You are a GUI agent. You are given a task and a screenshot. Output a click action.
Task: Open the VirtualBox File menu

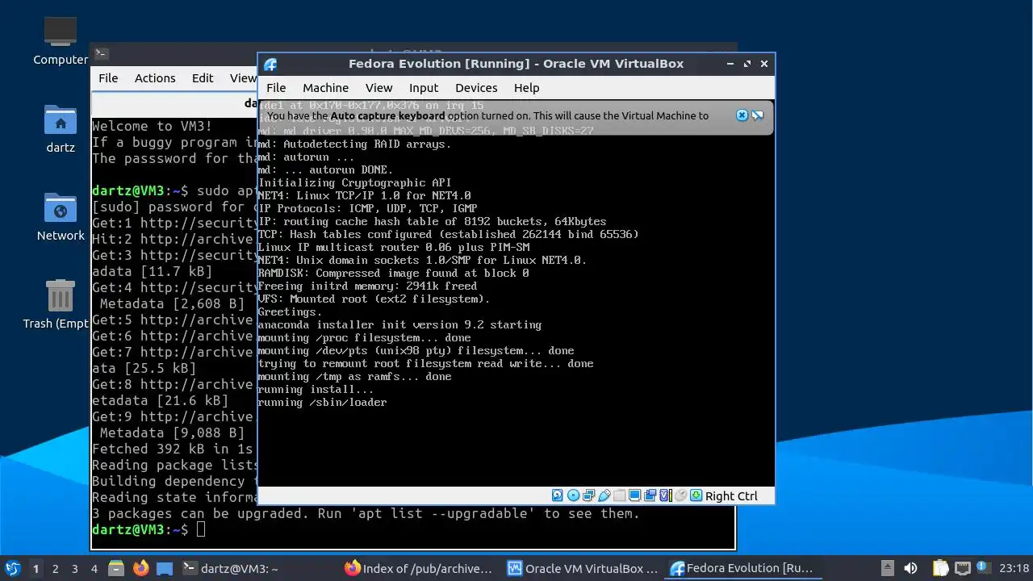[276, 88]
